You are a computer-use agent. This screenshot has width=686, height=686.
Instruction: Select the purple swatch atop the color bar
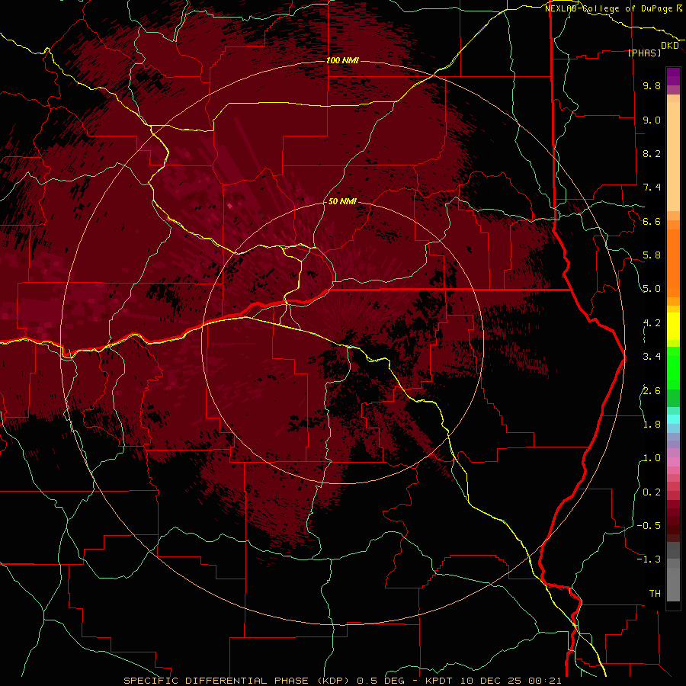click(x=673, y=76)
